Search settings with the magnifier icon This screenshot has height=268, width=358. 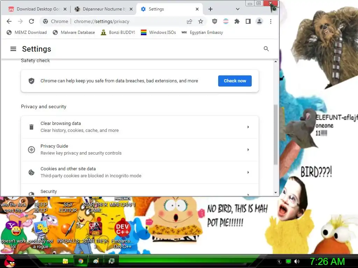266,49
